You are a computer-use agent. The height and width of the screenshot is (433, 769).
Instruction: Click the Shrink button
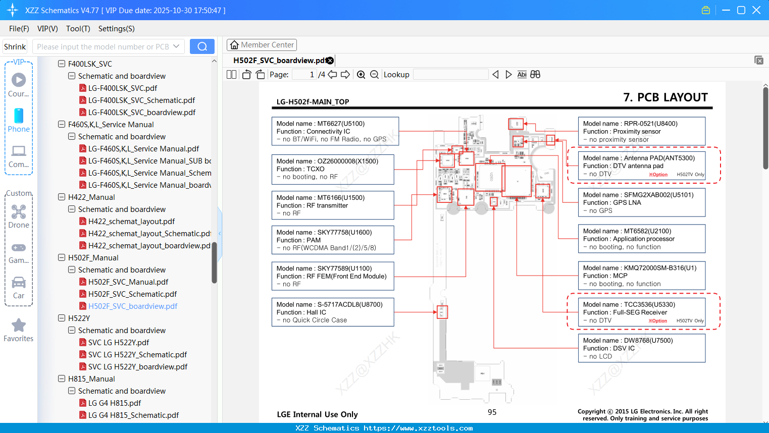[x=15, y=46]
